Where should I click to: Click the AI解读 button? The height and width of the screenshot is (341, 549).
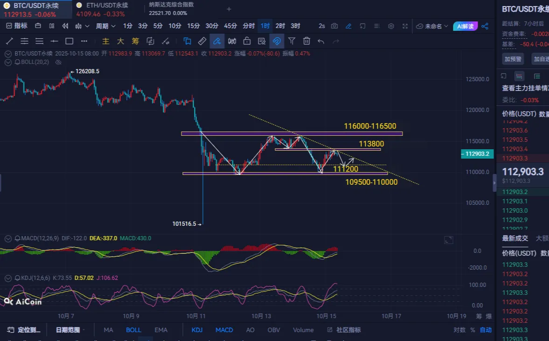[466, 26]
